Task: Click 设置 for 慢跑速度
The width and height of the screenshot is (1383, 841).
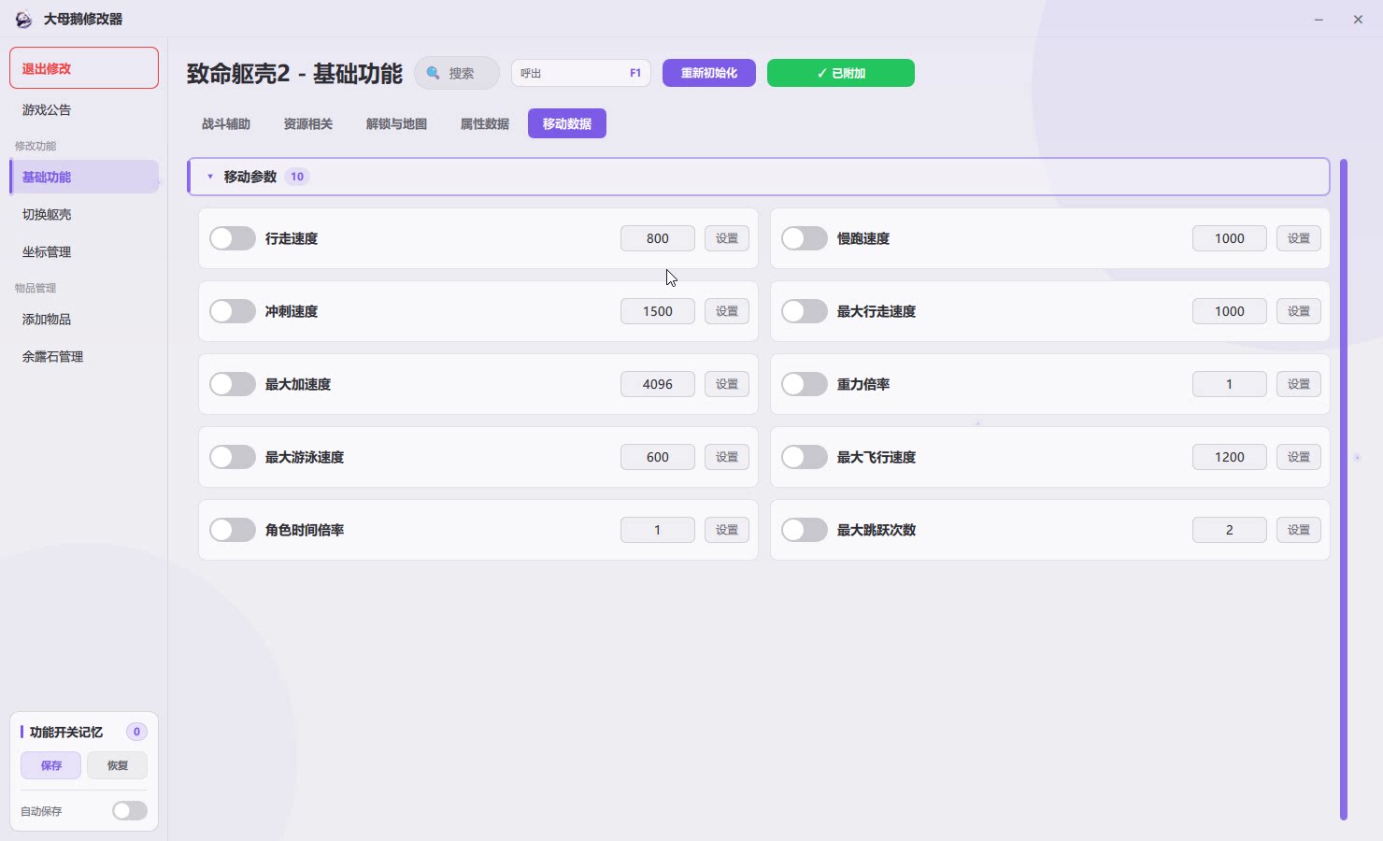Action: (1299, 238)
